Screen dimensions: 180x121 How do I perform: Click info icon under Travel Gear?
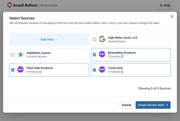click(x=122, y=72)
